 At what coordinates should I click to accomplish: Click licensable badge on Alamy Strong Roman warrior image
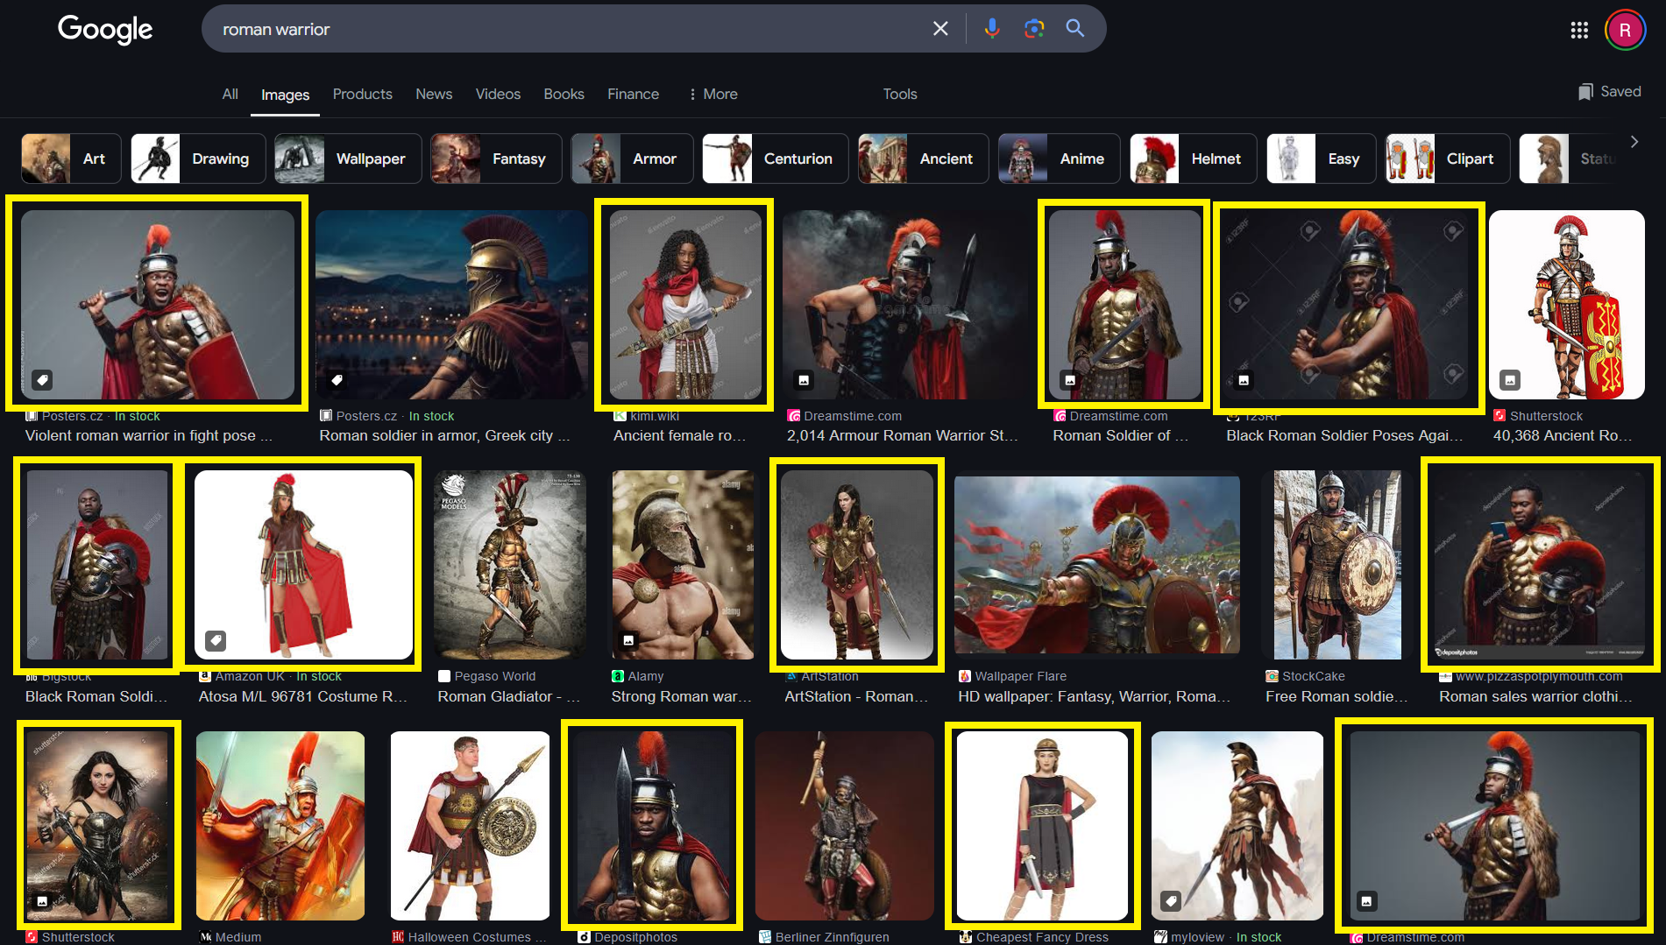(628, 641)
